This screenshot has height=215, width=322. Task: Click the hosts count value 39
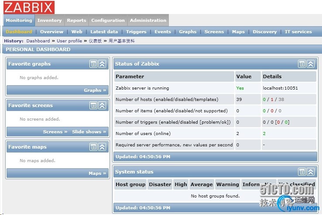point(239,99)
